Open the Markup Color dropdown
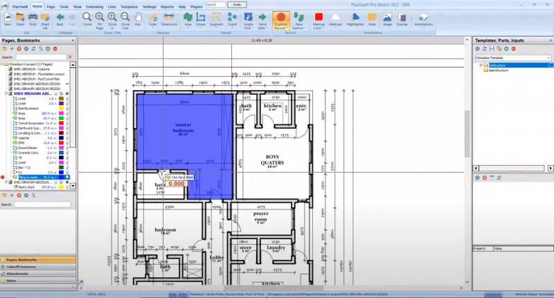Screen dimensions: 554x298 [x=319, y=26]
